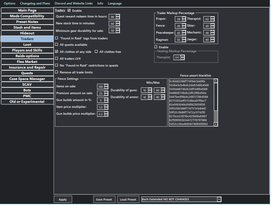Open Preset Notes section
The width and height of the screenshot is (271, 205).
(27, 22)
